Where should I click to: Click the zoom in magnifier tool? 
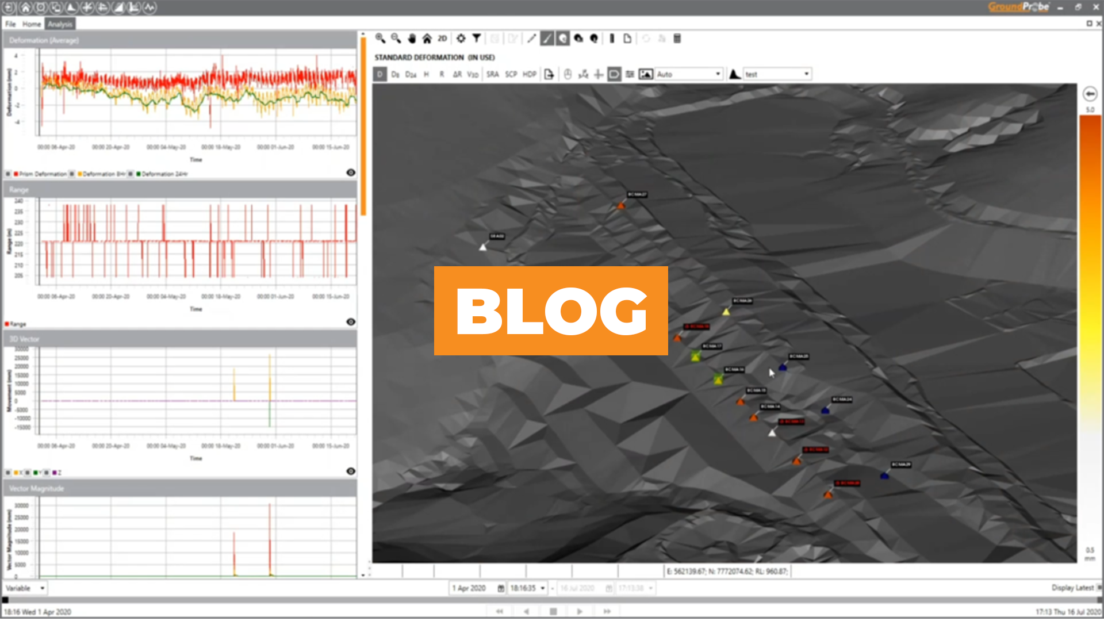[x=380, y=39]
